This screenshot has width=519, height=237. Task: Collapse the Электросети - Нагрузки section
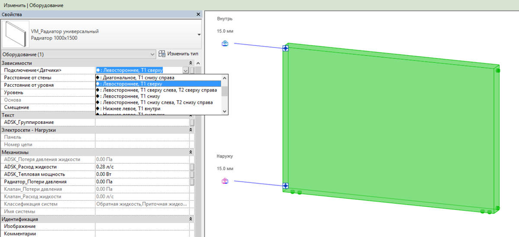tap(191, 130)
